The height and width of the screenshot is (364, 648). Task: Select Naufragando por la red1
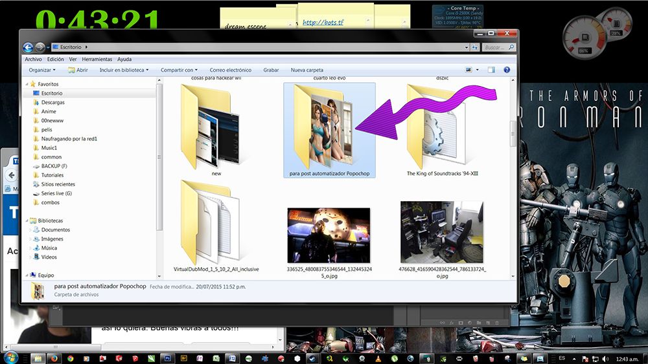click(x=69, y=139)
